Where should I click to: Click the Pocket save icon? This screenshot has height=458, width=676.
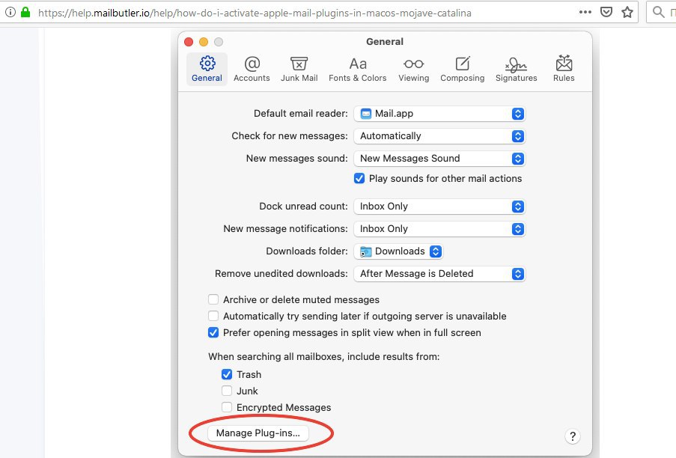point(606,12)
